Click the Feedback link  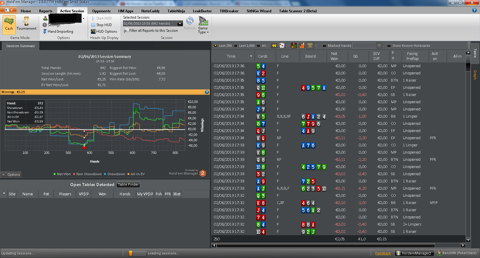[x=383, y=253]
